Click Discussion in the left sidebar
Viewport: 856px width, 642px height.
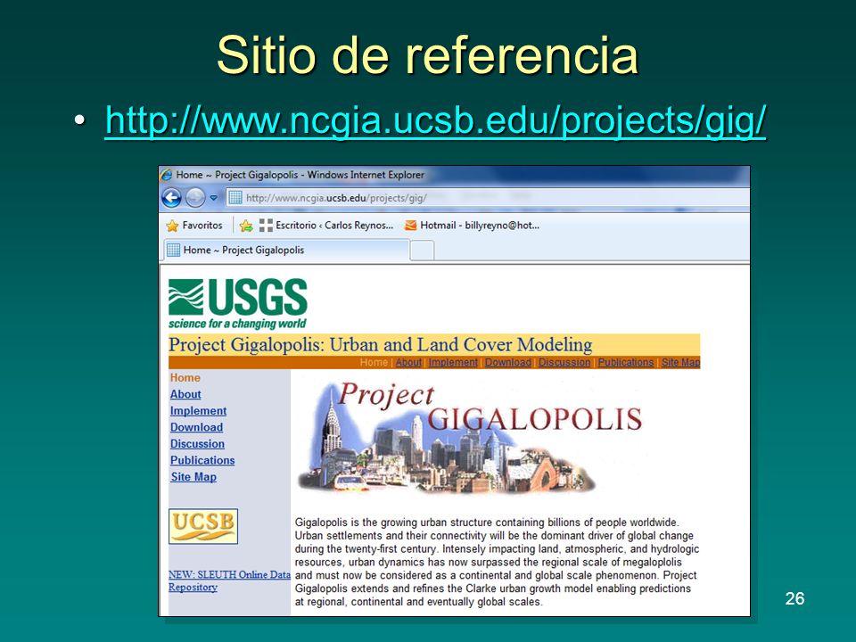click(x=198, y=444)
